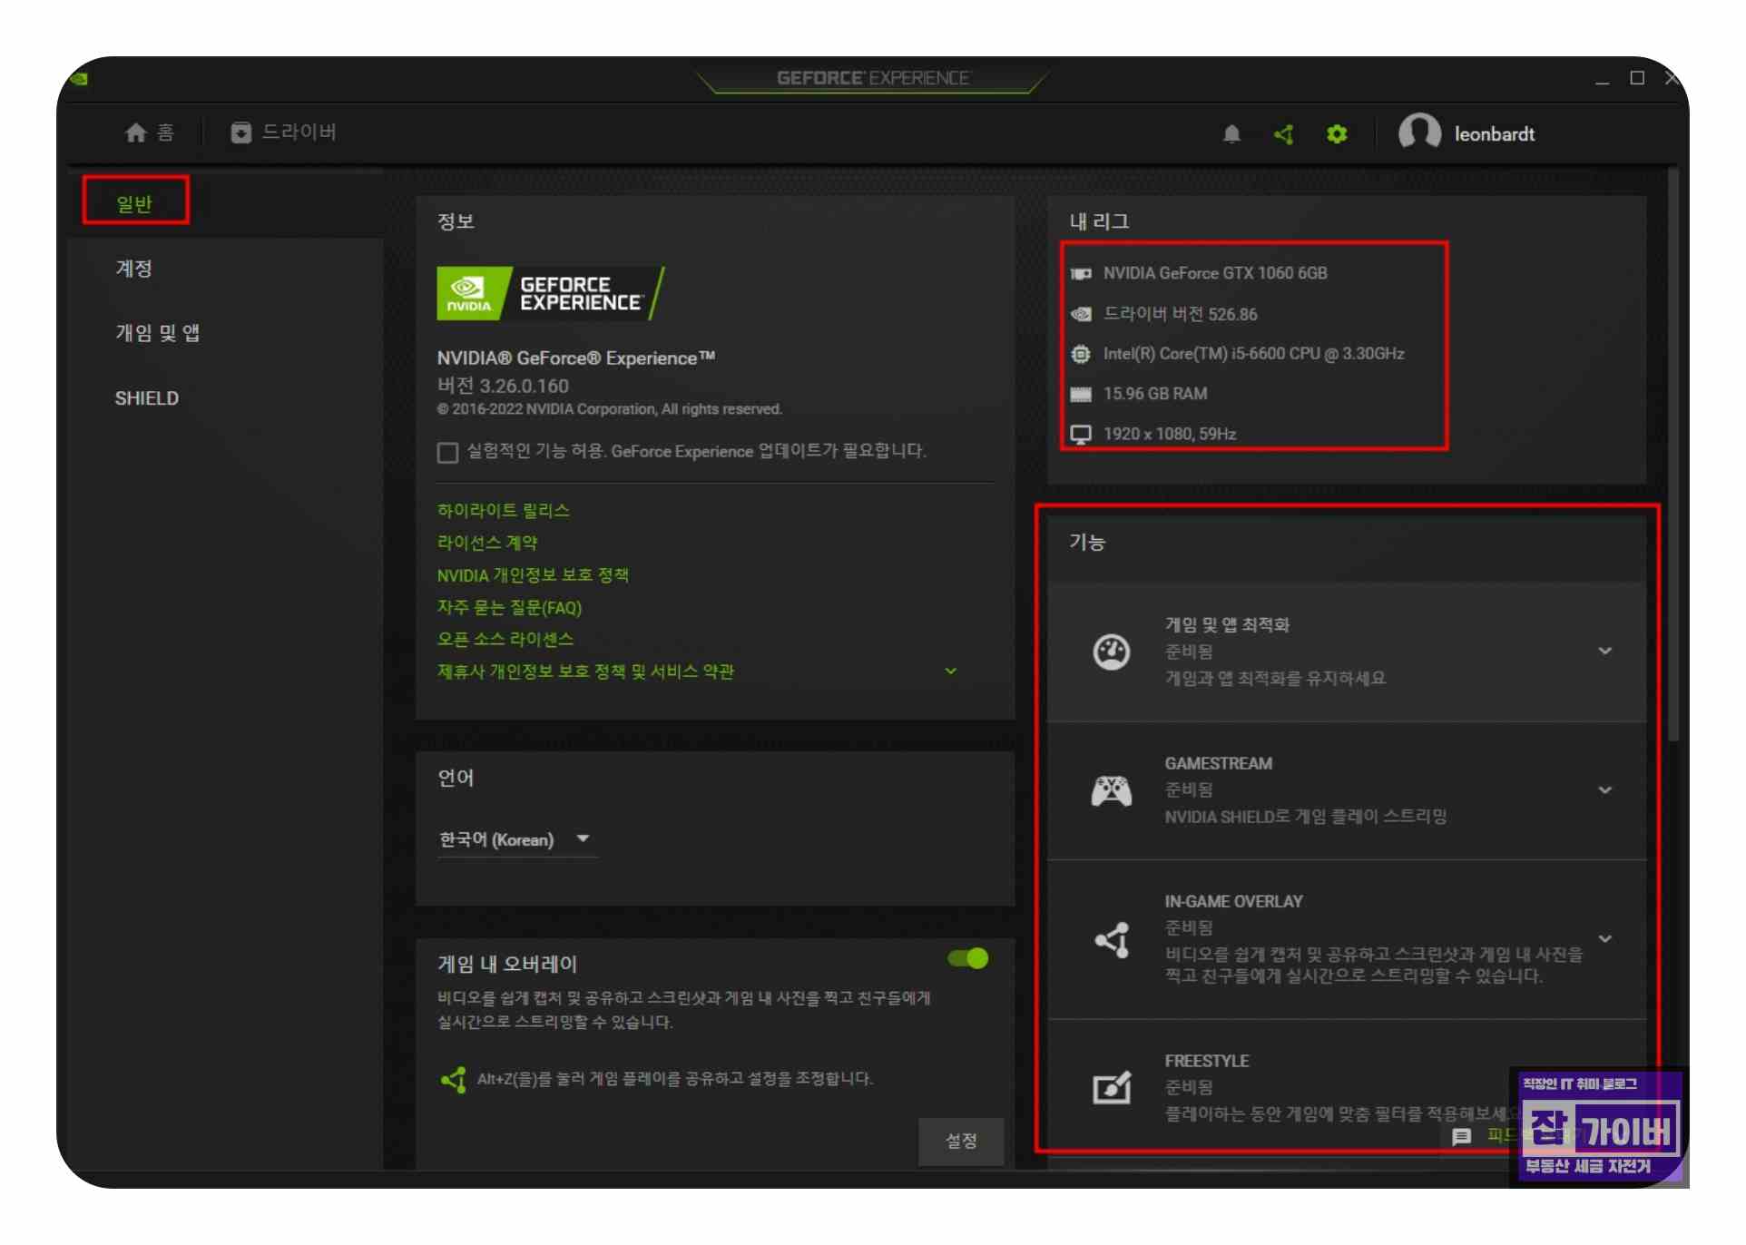Screen dimensions: 1746x1245
Task: Click the green settings gear icon
Action: pos(1336,134)
